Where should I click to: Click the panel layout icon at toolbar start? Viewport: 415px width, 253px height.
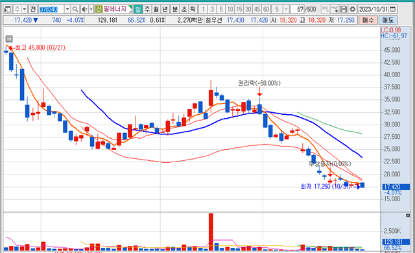pos(7,10)
